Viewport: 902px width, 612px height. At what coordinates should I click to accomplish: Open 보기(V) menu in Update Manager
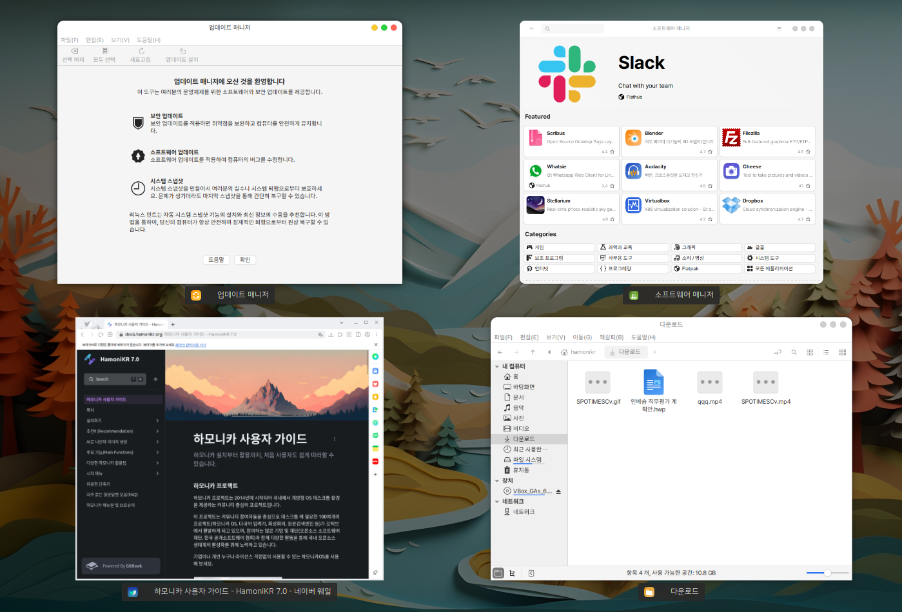(x=121, y=40)
